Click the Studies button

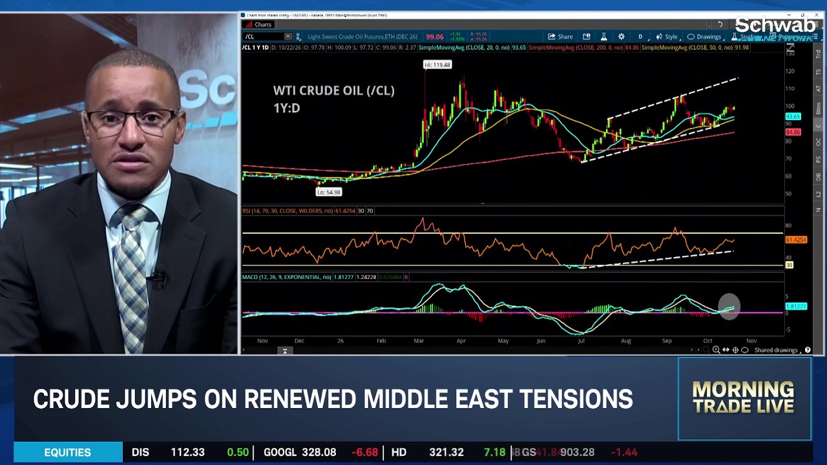[x=748, y=37]
